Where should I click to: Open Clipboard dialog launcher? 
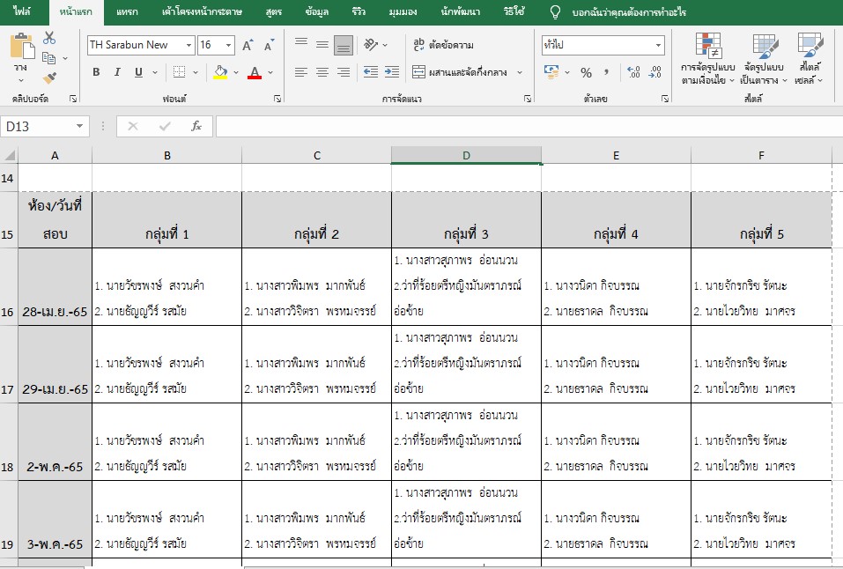[x=73, y=99]
